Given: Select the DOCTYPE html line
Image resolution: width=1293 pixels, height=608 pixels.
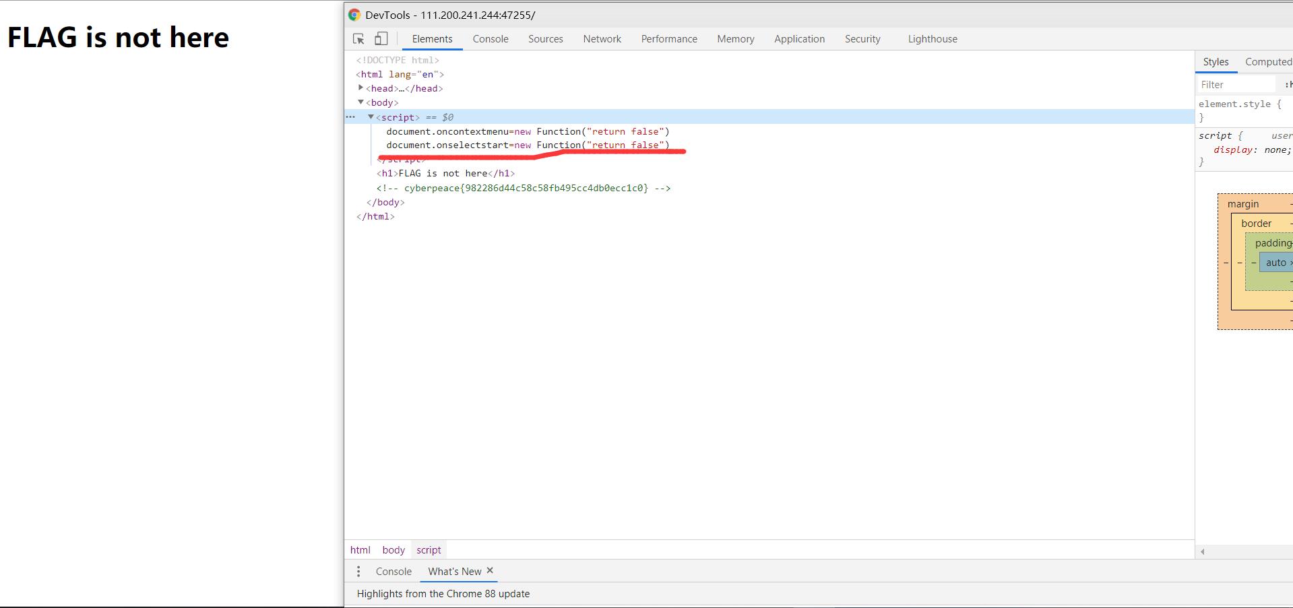Looking at the screenshot, I should coord(398,60).
